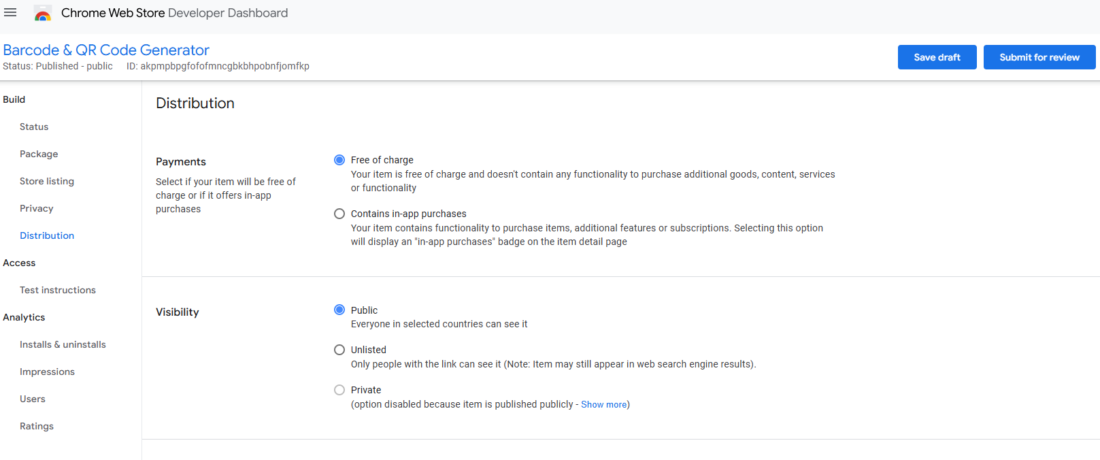Click the extension ID text
Screen dimensions: 1100x460
pyautogui.click(x=218, y=66)
